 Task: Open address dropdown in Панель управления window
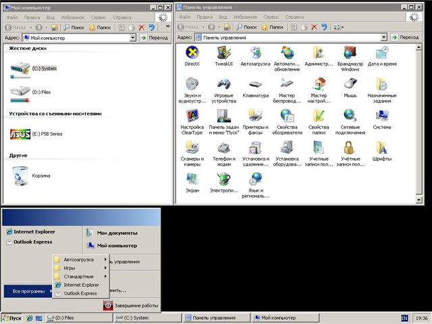coord(383,38)
